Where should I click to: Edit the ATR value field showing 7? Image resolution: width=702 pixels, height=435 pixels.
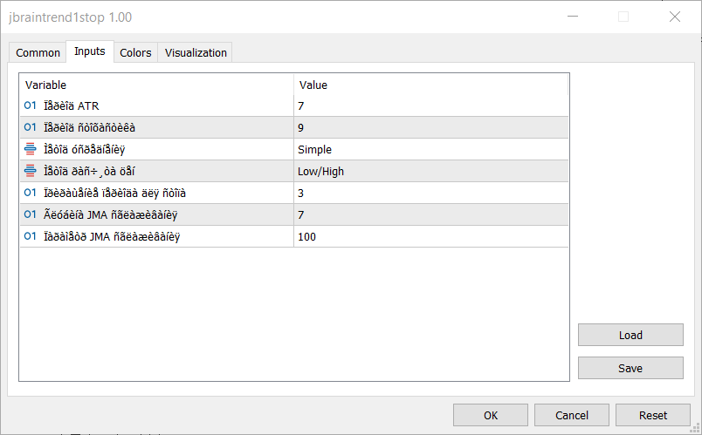pos(431,105)
